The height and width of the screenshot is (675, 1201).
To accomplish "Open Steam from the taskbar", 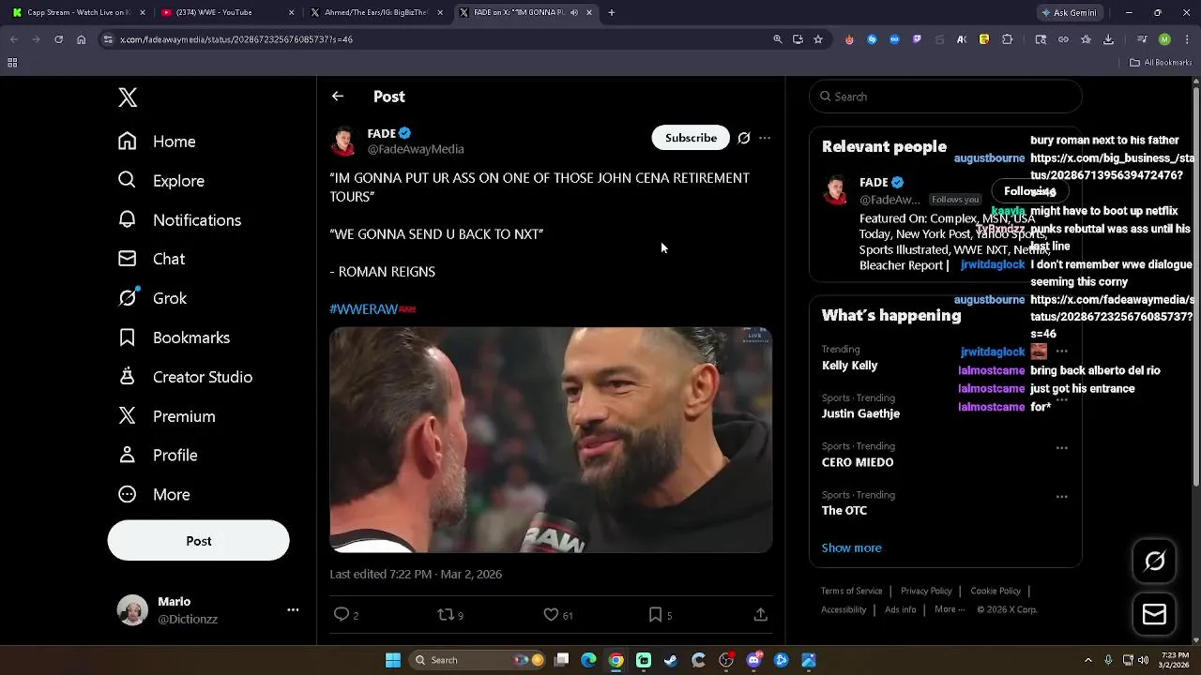I will coord(671,660).
